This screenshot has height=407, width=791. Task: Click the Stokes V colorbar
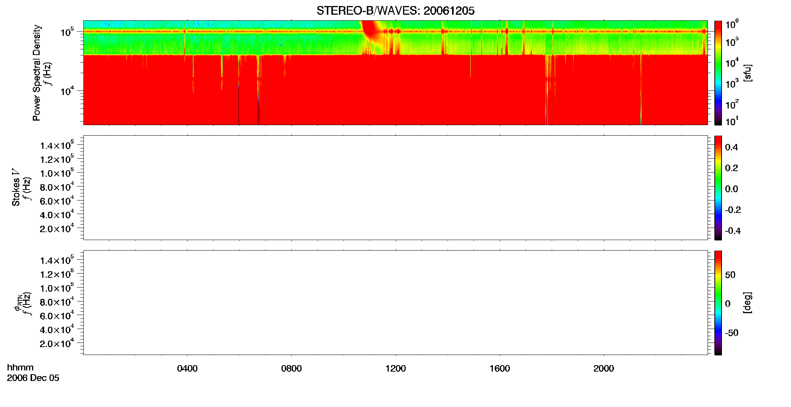pyautogui.click(x=718, y=188)
